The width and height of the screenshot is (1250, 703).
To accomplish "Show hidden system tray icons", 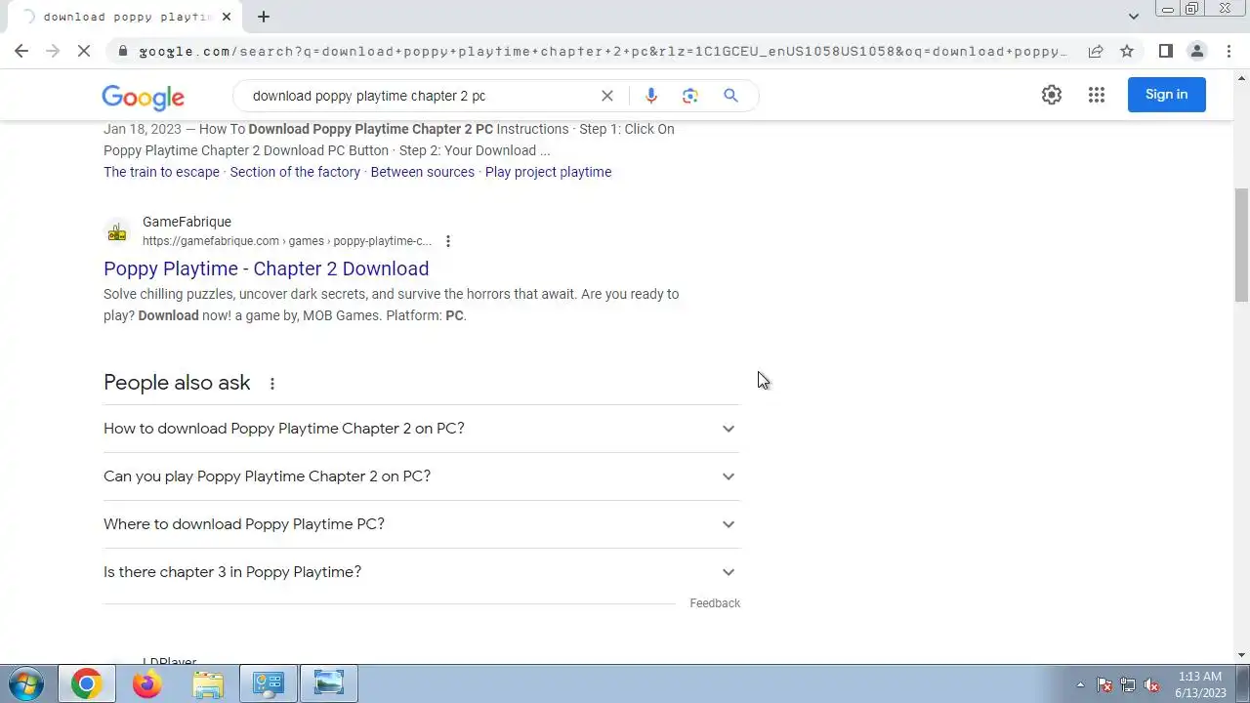I will click(x=1080, y=684).
